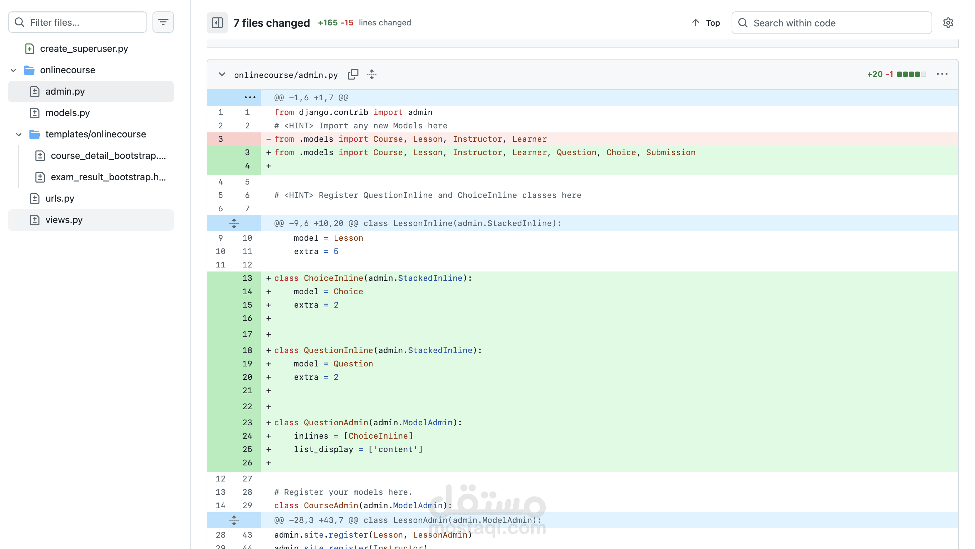Open the gutter ellipsis menu on first hunk
Image resolution: width=975 pixels, height=549 pixels.
(250, 97)
